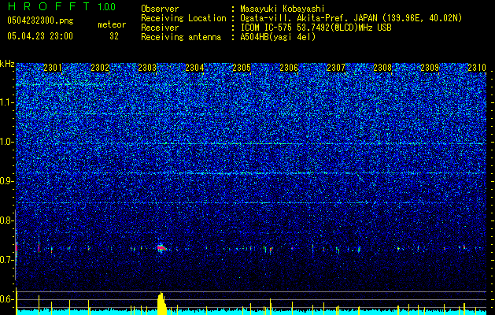Click the 0.7 kHz frequency label
This screenshot has height=315, width=495.
tap(6, 260)
